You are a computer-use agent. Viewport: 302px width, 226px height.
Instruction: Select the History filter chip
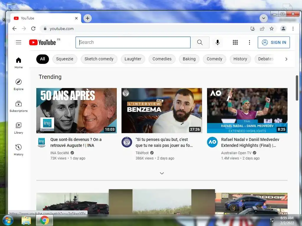click(240, 59)
